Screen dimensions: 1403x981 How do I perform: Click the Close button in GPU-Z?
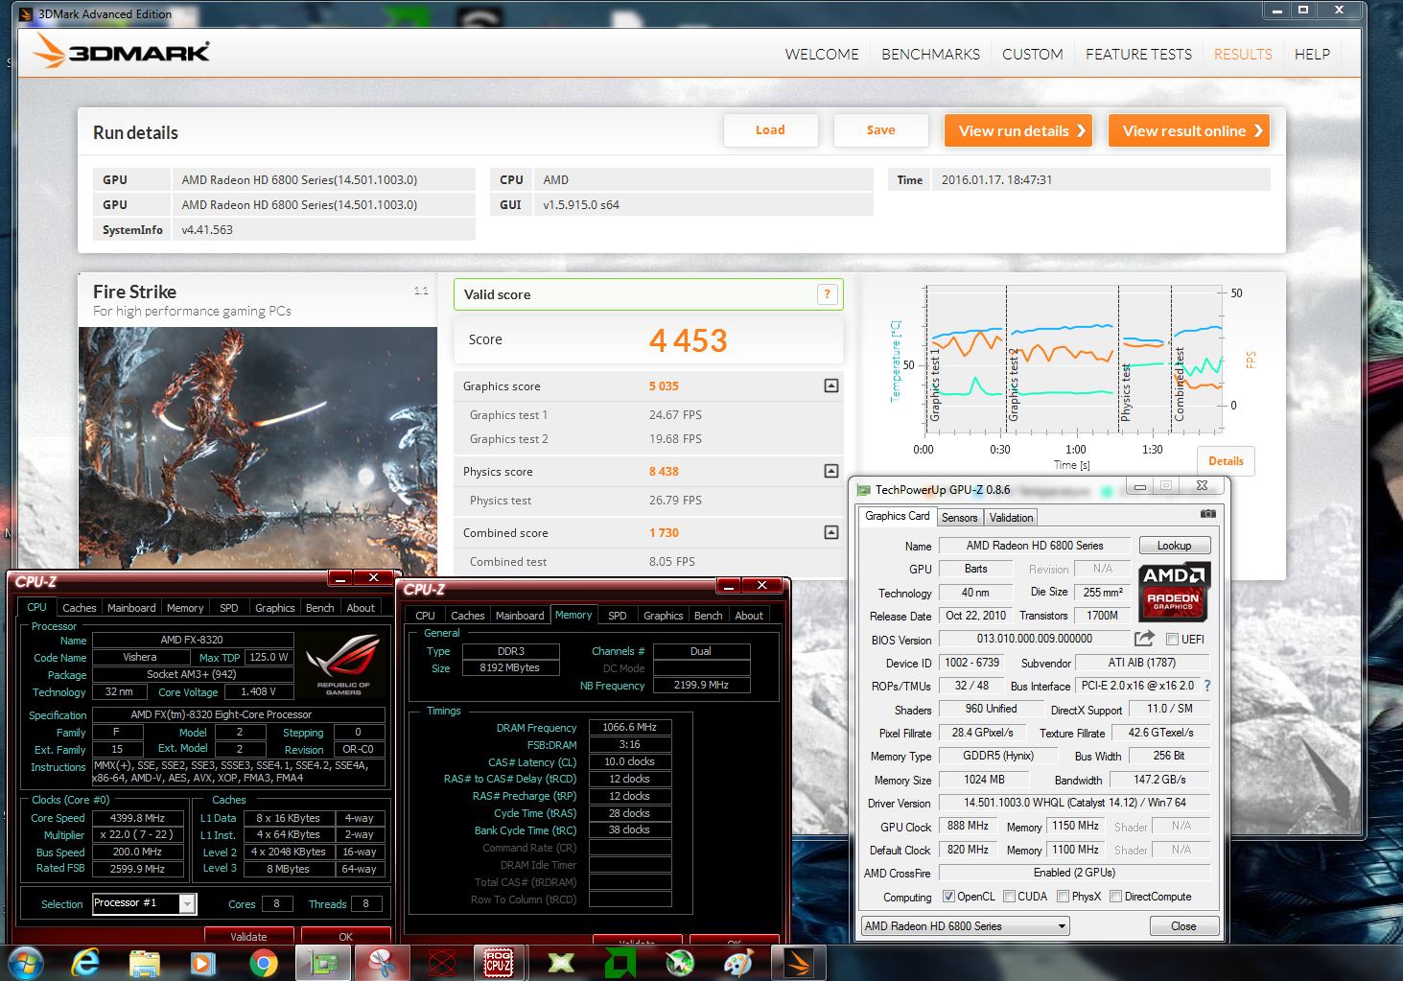click(1183, 926)
